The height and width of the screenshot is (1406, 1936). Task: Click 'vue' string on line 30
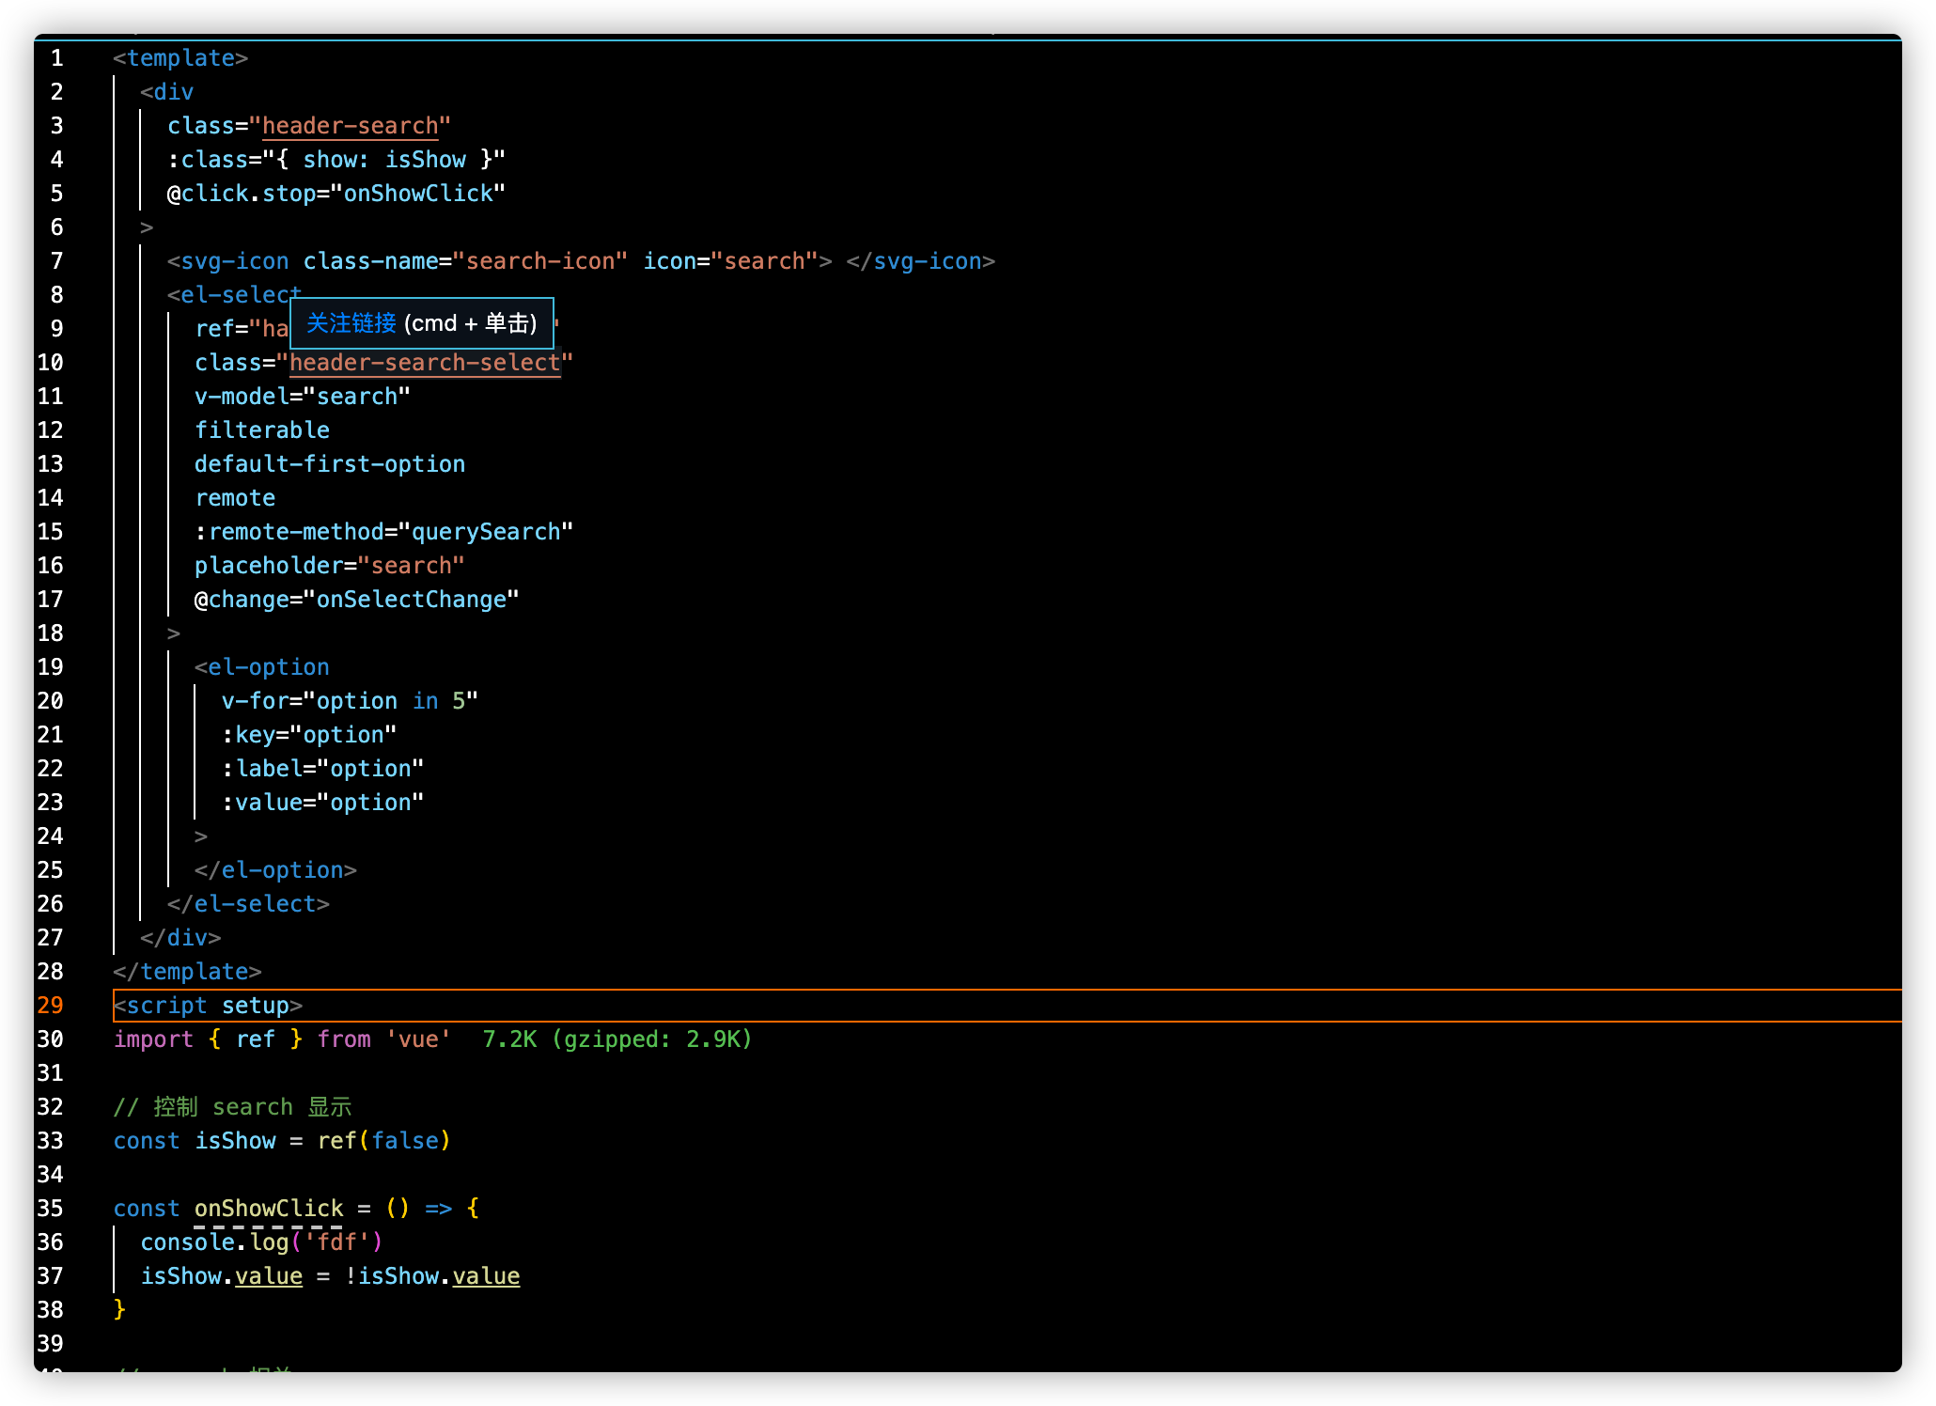click(x=418, y=1039)
